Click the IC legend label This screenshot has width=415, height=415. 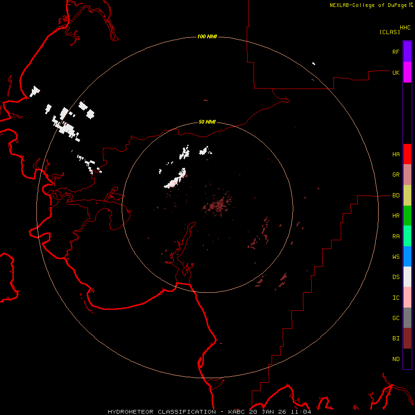[396, 298]
